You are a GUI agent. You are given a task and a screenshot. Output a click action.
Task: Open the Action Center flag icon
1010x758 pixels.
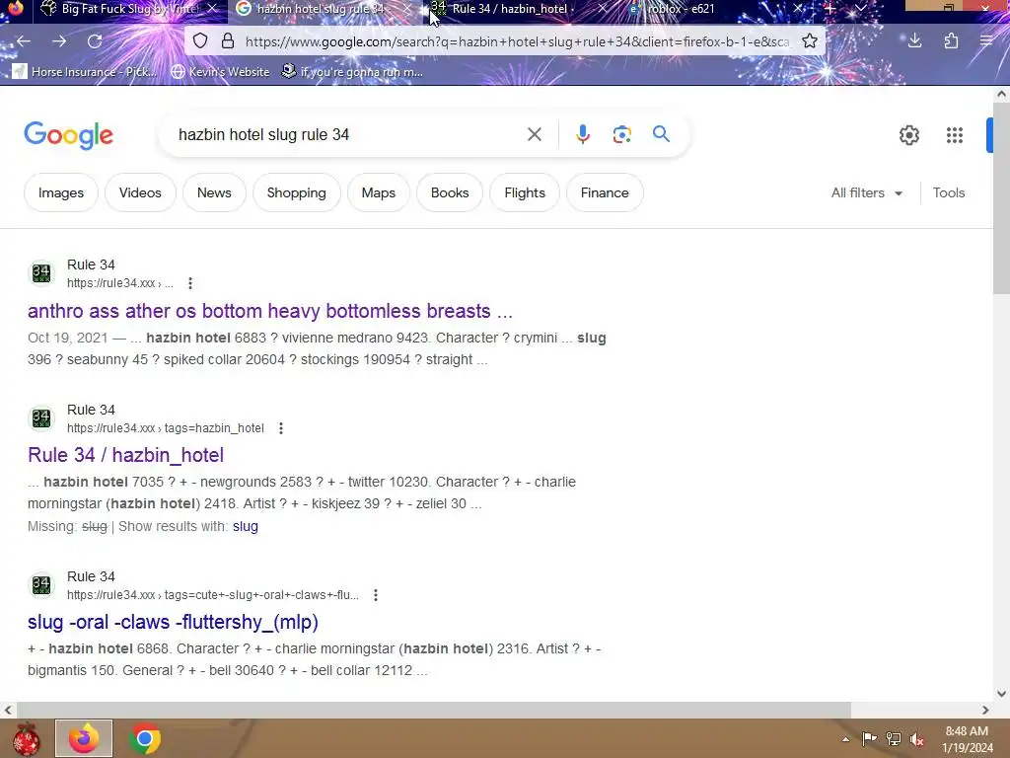coord(869,738)
